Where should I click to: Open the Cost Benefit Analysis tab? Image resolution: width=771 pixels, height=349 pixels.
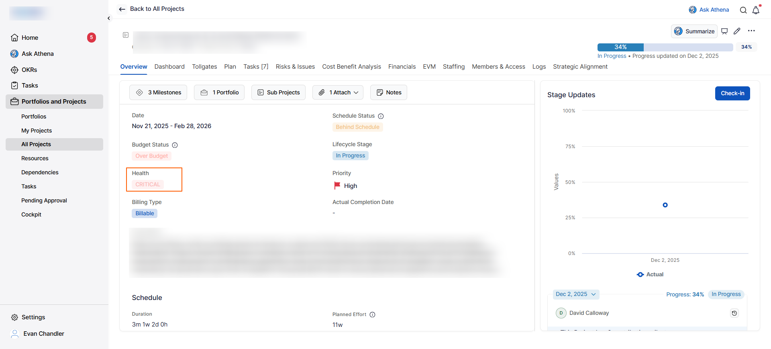pyautogui.click(x=351, y=67)
